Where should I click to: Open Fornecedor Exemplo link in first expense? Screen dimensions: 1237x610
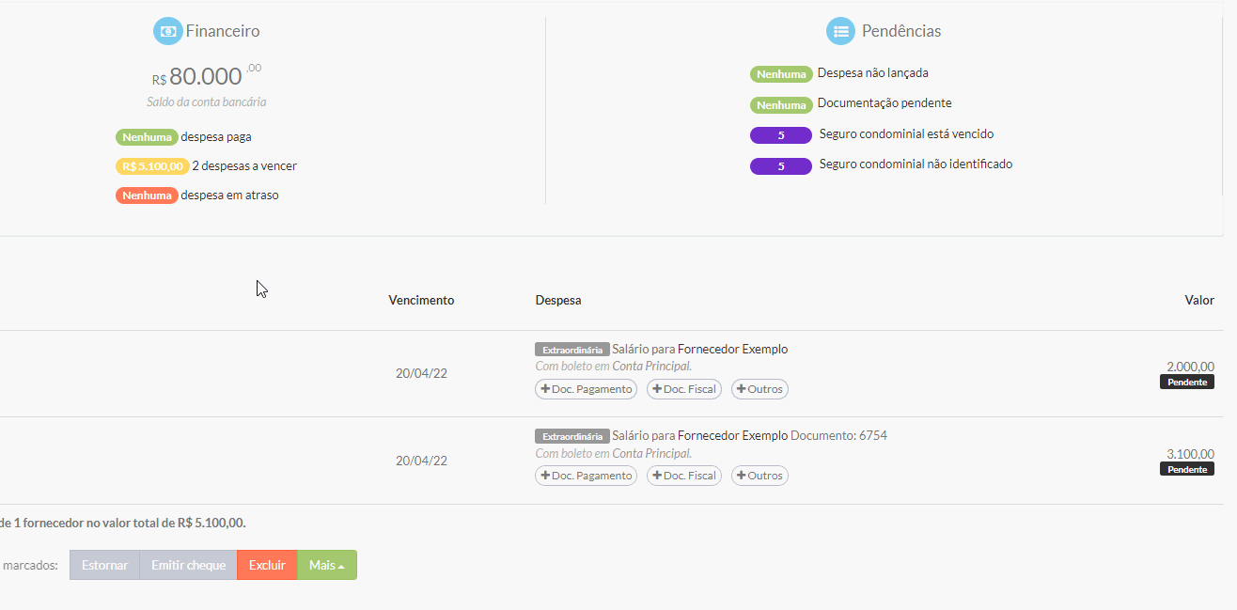tap(732, 350)
